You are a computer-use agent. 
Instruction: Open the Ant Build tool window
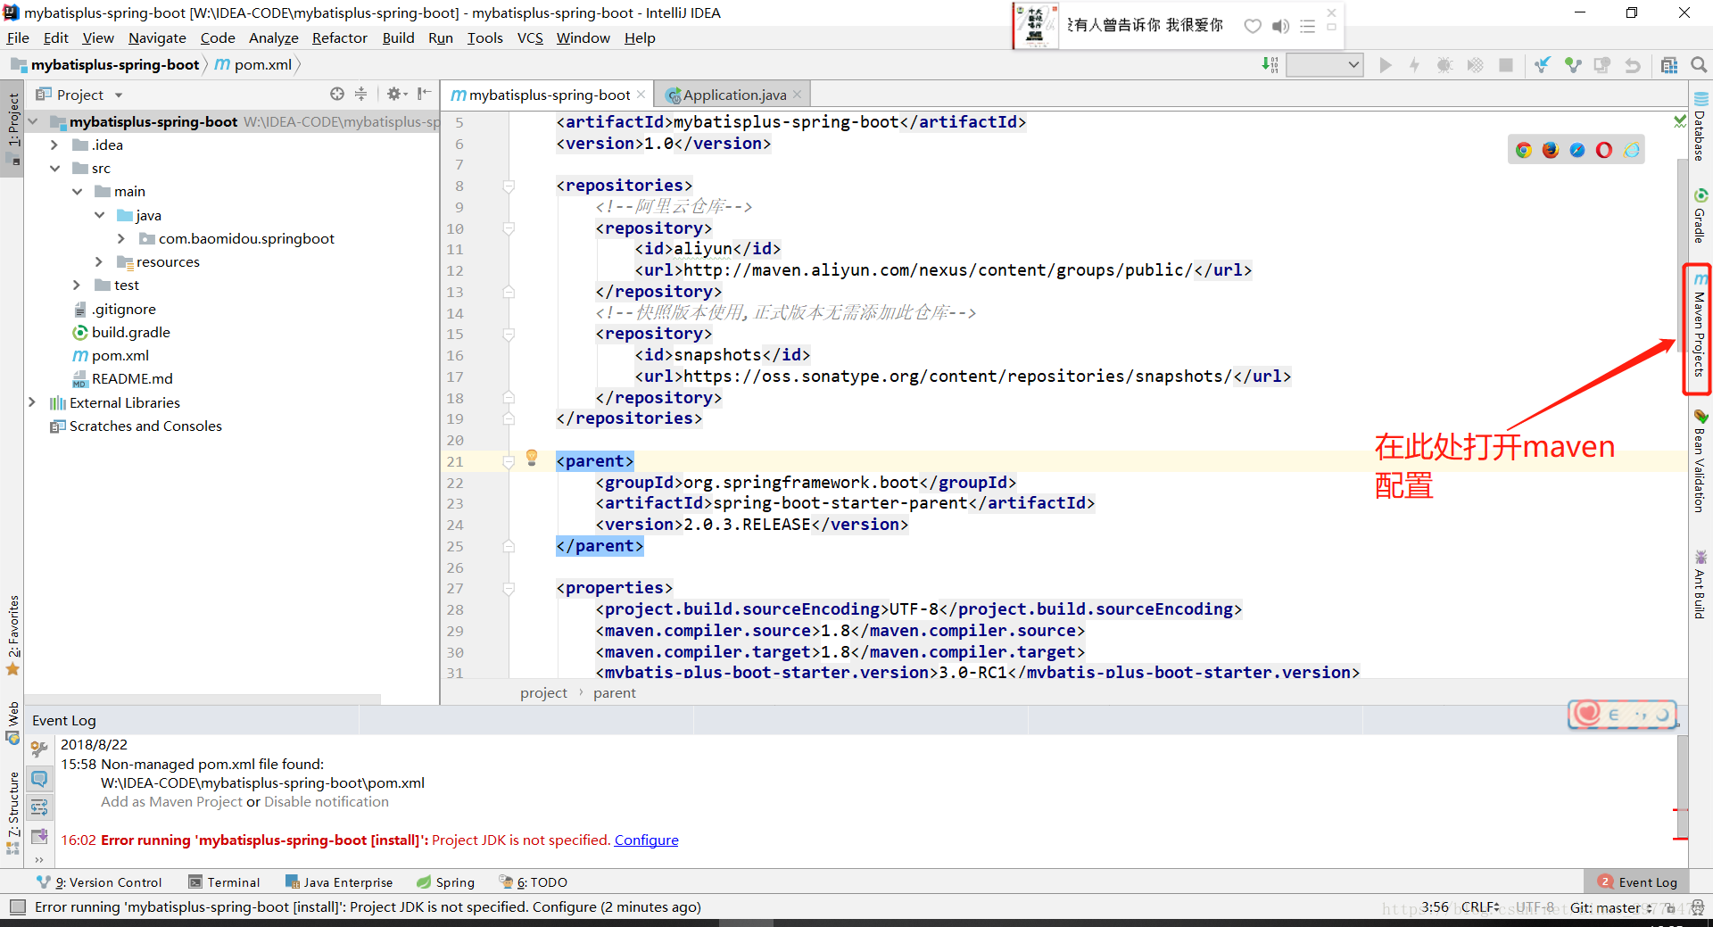tap(1700, 585)
